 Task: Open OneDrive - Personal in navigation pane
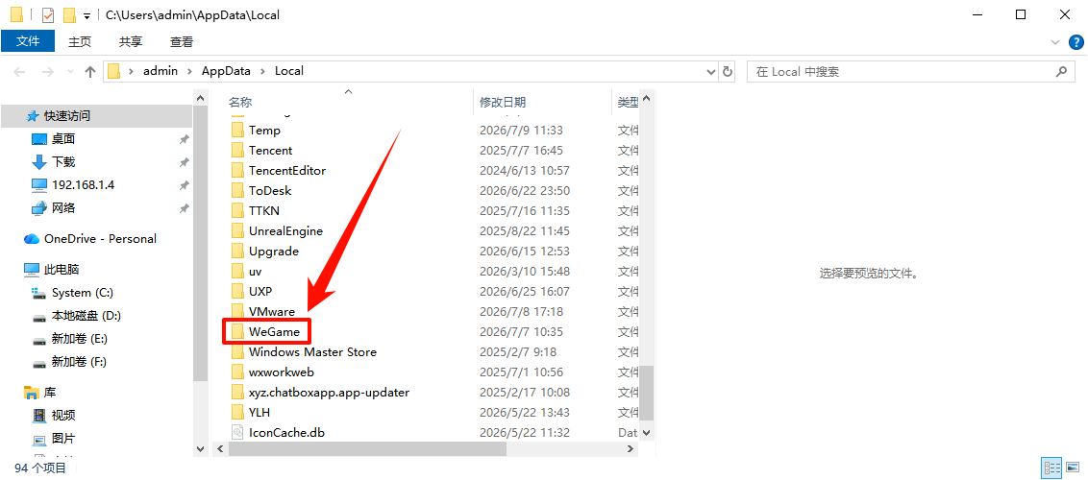tap(100, 238)
